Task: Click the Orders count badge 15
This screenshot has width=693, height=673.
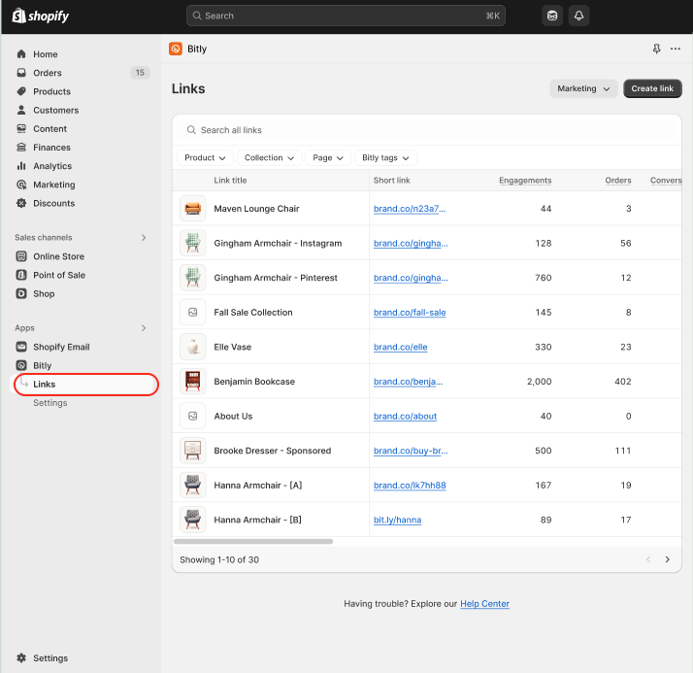Action: tap(140, 73)
